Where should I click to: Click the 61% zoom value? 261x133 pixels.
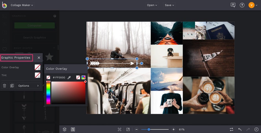[x=182, y=129]
